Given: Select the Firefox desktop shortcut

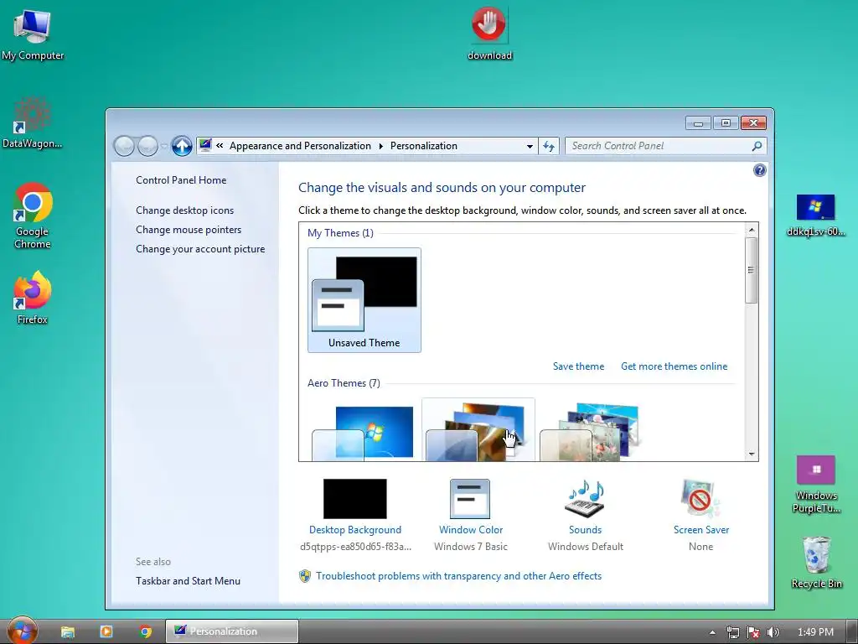Looking at the screenshot, I should (x=33, y=298).
